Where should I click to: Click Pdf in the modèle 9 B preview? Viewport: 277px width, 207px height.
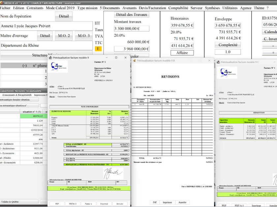155,202
